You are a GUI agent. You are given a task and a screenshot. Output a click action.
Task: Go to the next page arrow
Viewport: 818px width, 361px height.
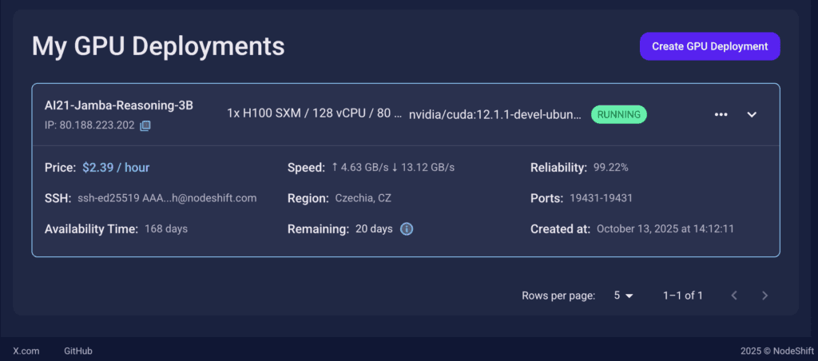point(764,296)
